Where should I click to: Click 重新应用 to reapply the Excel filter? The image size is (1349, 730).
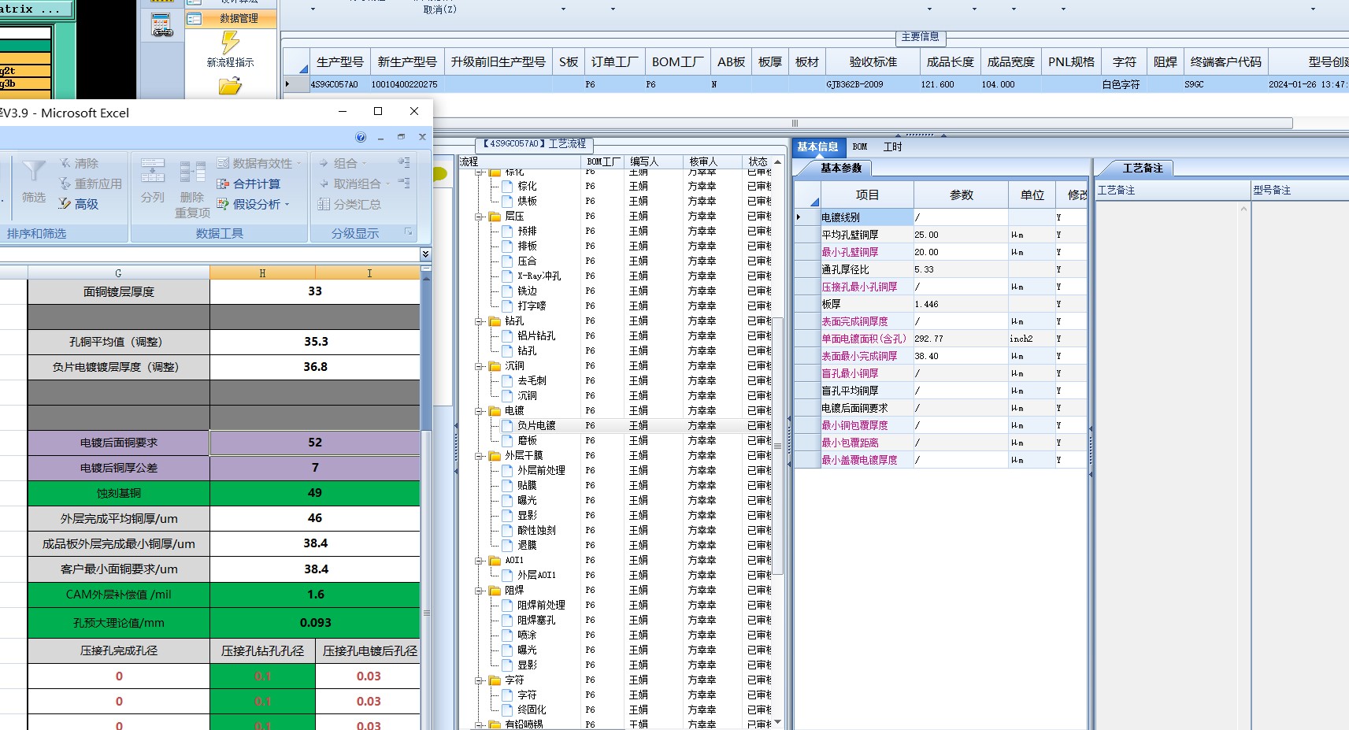coord(90,183)
